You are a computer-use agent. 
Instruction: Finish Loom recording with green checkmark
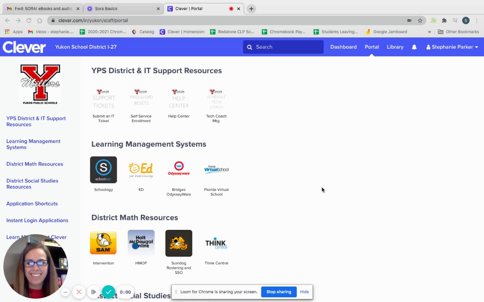tap(108, 292)
